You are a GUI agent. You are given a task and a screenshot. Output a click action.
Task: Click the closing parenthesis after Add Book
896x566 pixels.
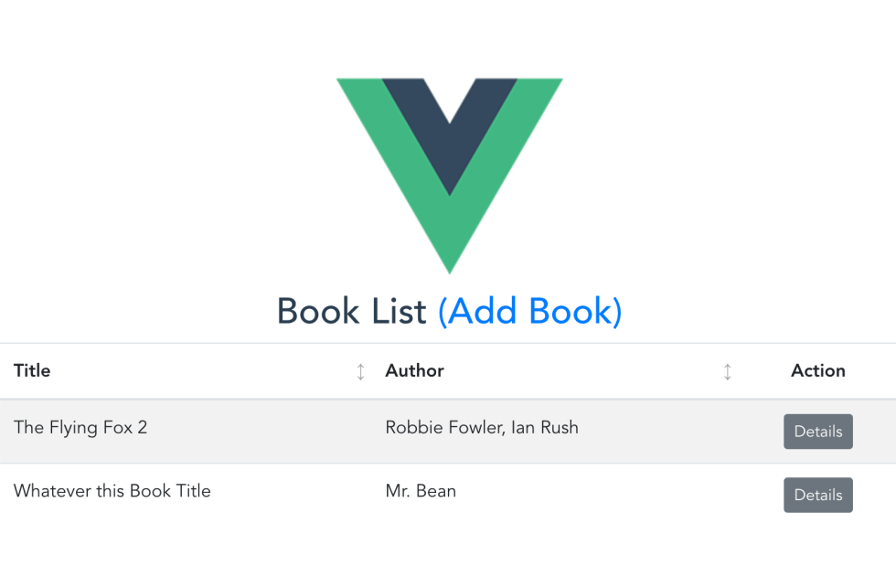[x=617, y=312]
